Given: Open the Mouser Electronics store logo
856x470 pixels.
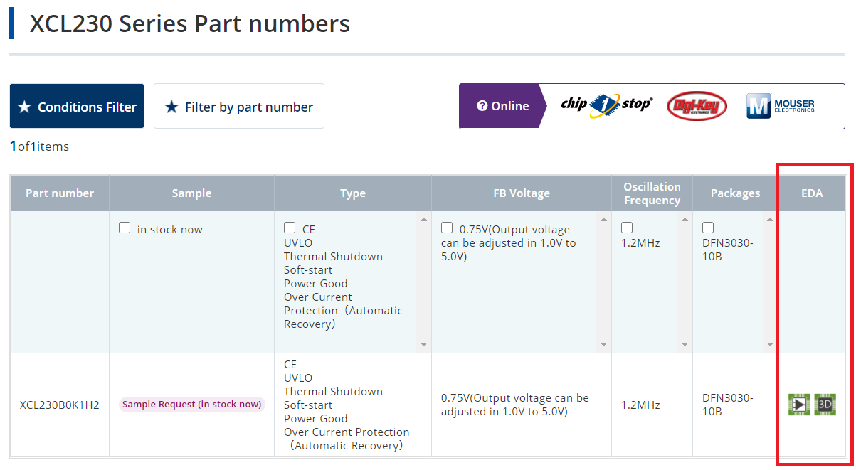Looking at the screenshot, I should click(x=781, y=106).
